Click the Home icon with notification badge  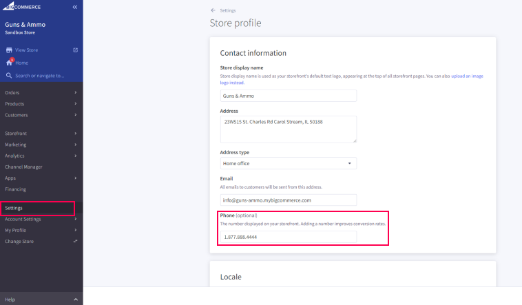click(x=10, y=62)
